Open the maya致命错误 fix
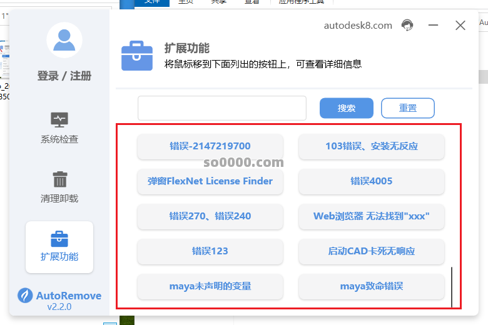 click(371, 286)
